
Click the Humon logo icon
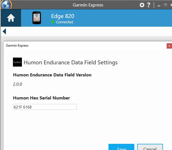[x=17, y=62]
